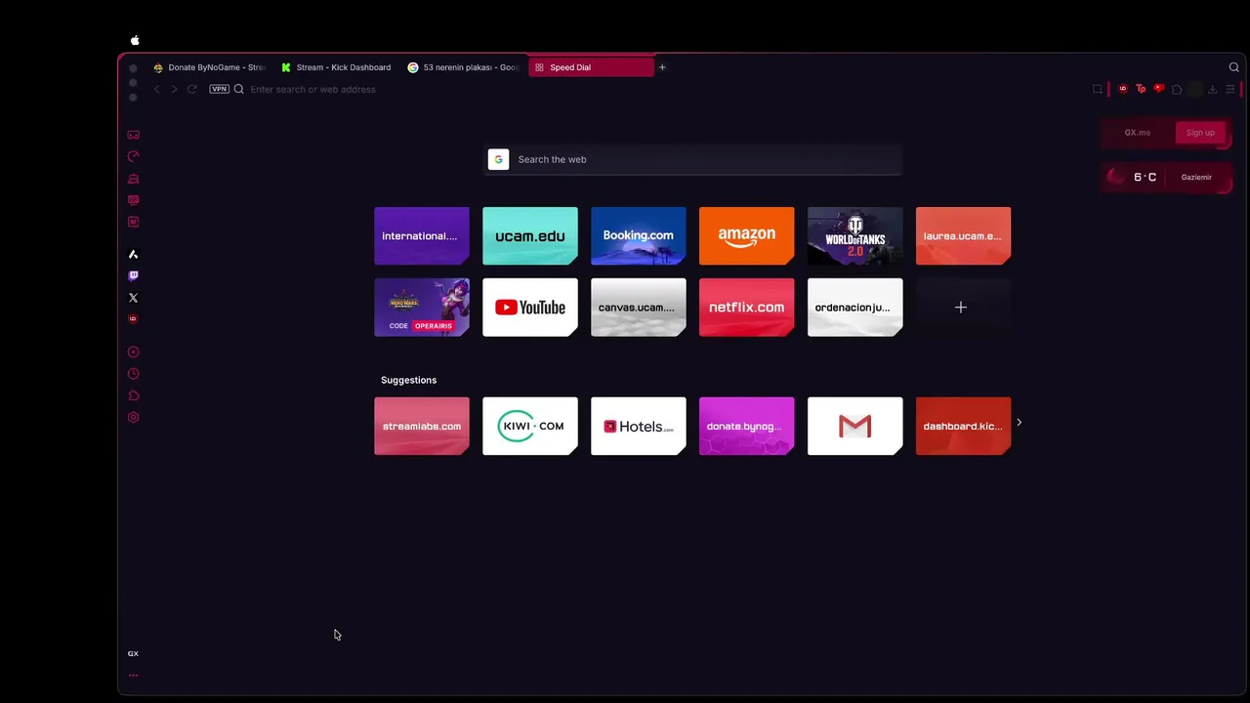The width and height of the screenshot is (1250, 703).
Task: Go back using the back arrow
Action: coord(156,89)
